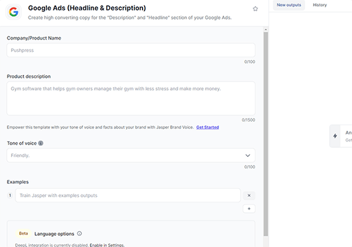Click the Tone of voice info icon
Viewport: 352px width, 247px height.
click(x=41, y=143)
